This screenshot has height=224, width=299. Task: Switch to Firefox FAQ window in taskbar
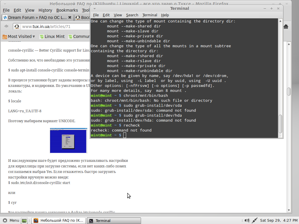tap(58, 220)
